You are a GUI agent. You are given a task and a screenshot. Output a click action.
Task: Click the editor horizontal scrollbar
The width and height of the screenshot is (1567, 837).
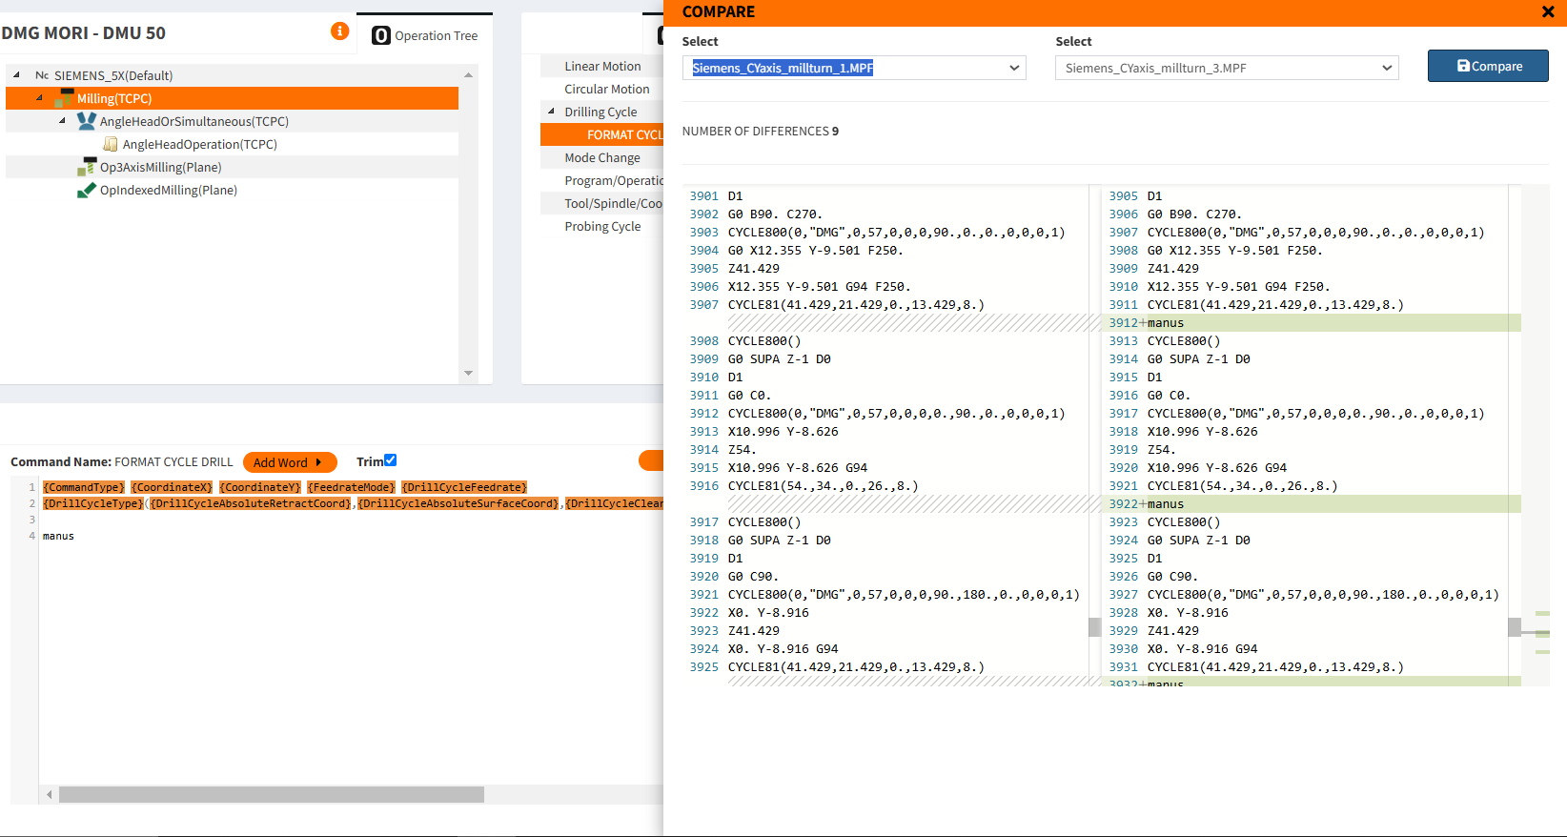pos(272,794)
